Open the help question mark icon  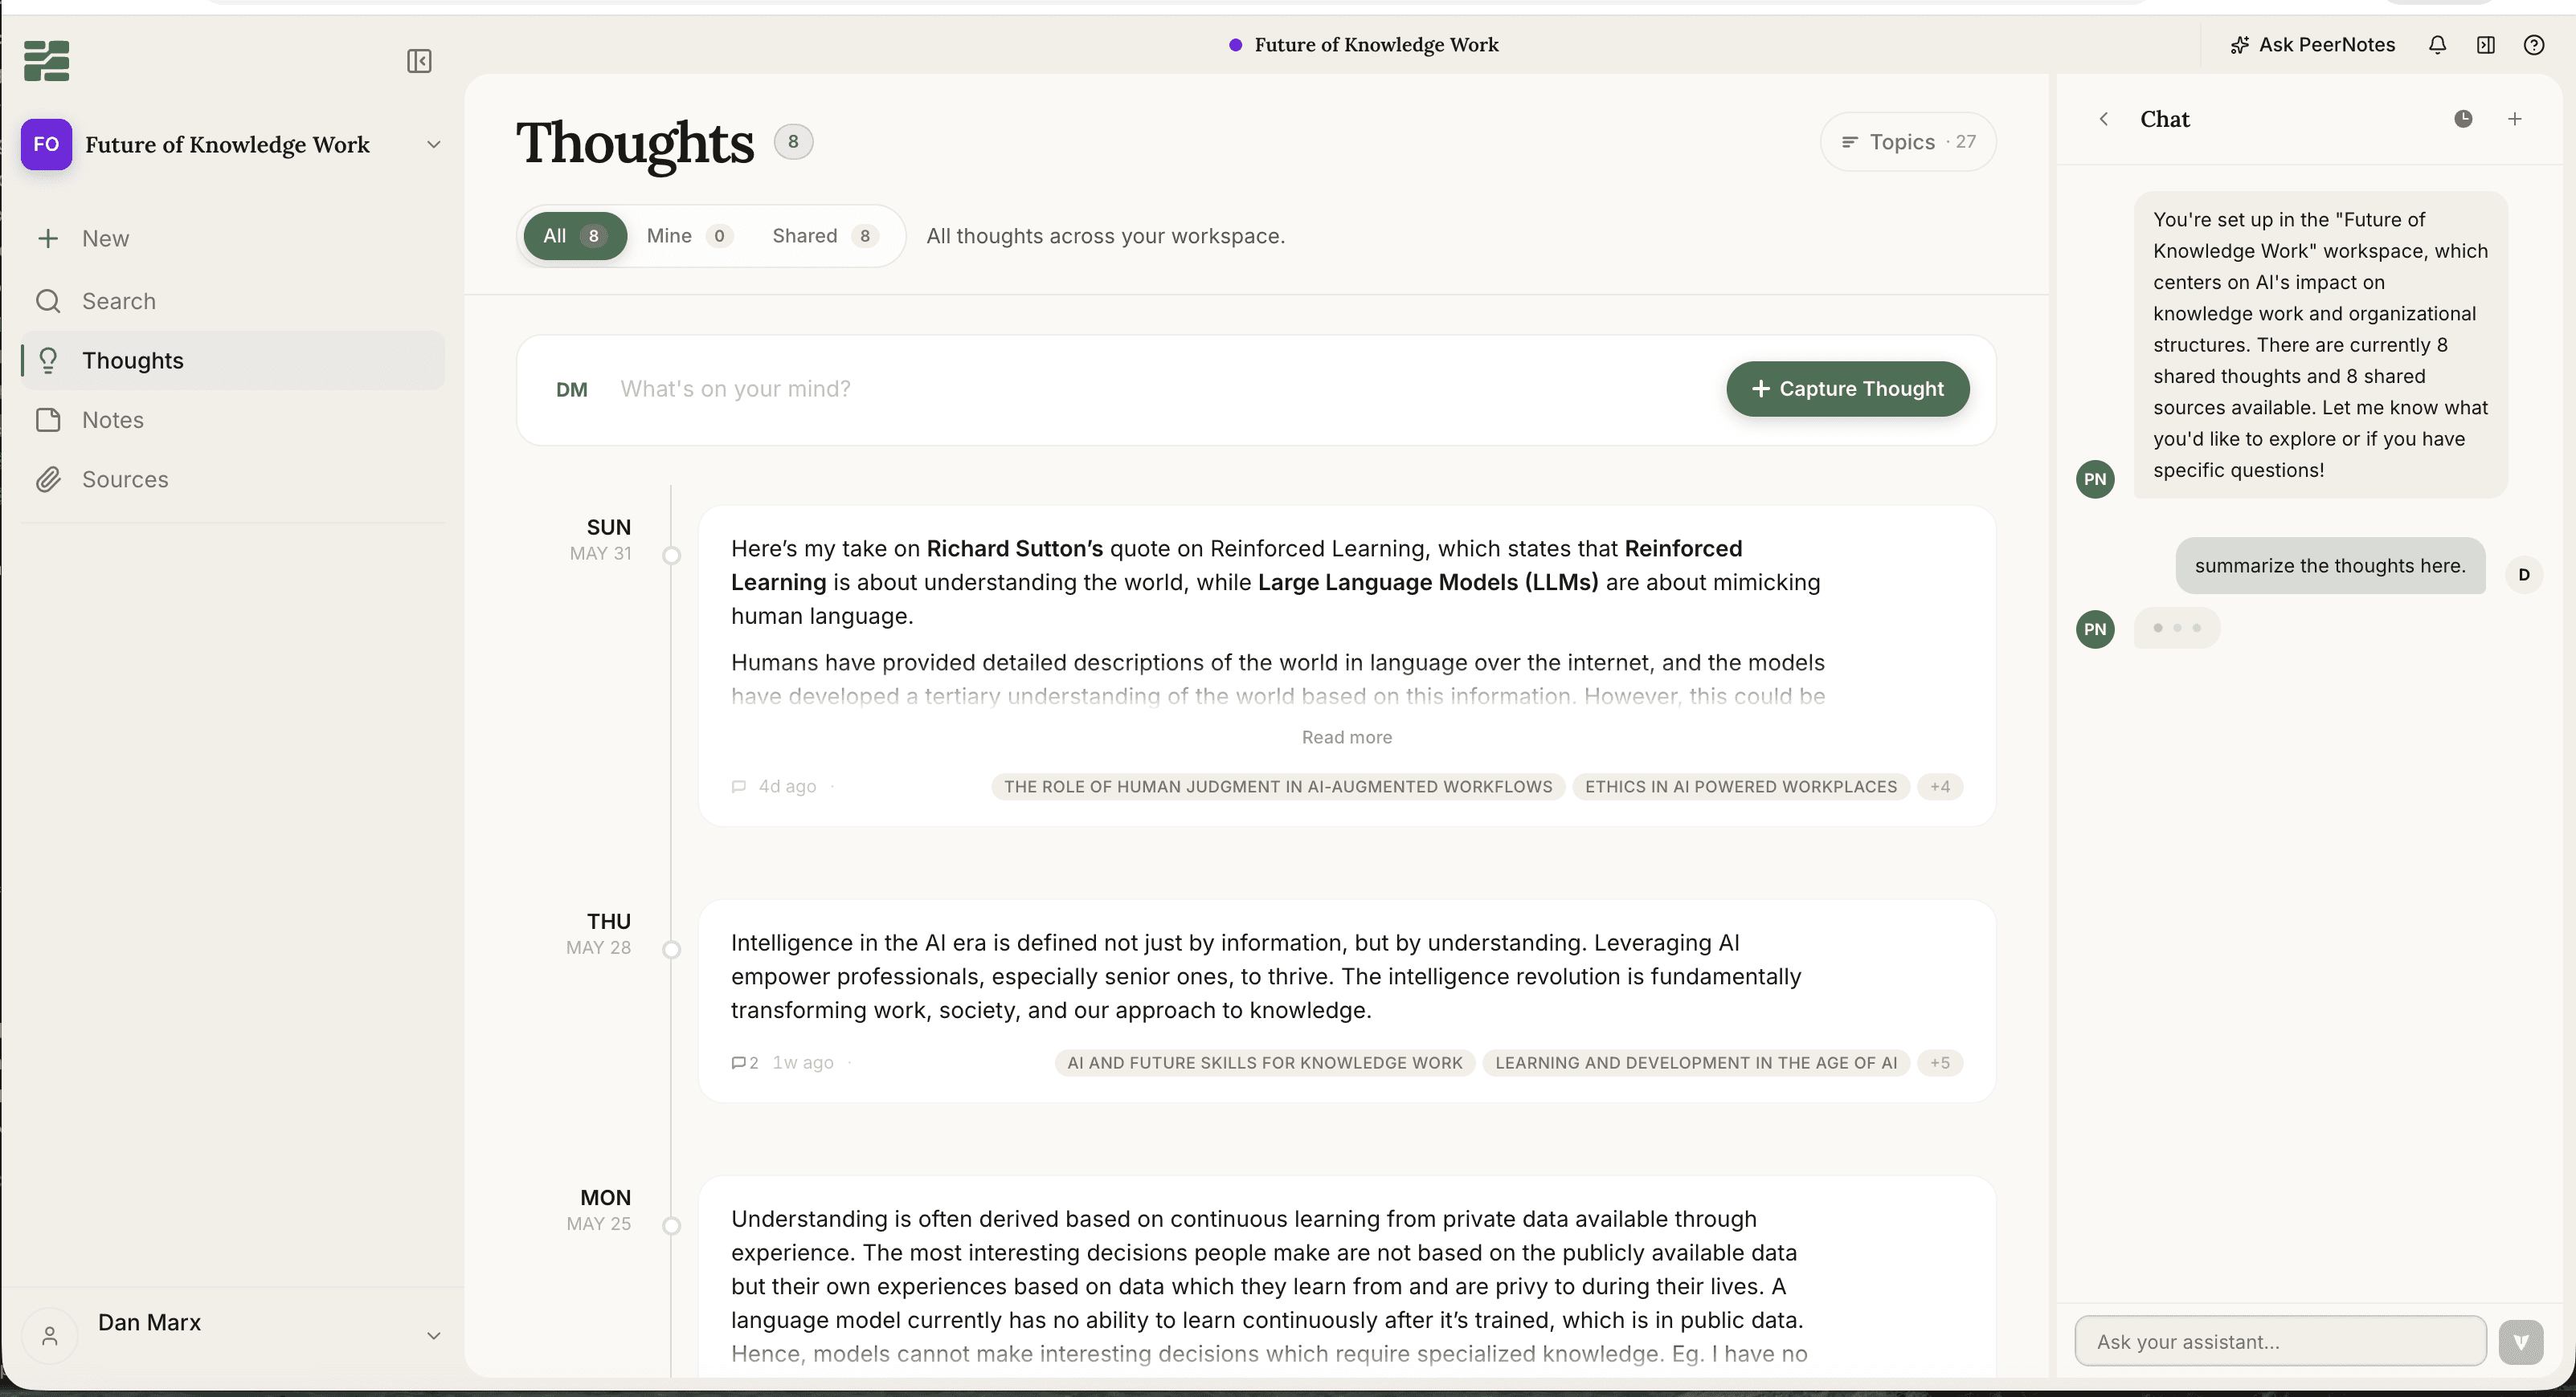pyautogui.click(x=2533, y=44)
